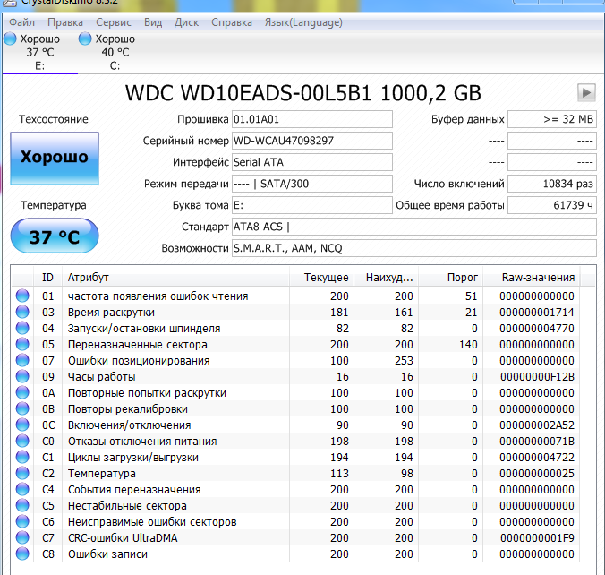Click raw value 000000004722

click(x=537, y=457)
